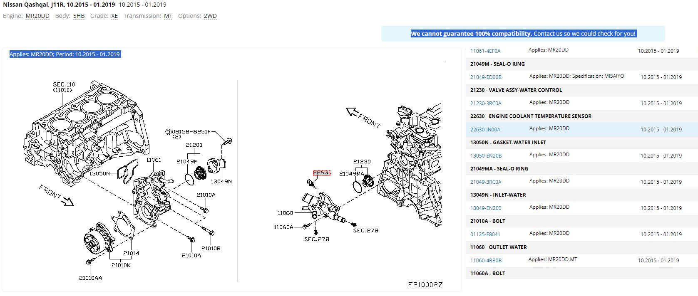
Task: Open part number 21049-ED00B
Action: tap(486, 77)
